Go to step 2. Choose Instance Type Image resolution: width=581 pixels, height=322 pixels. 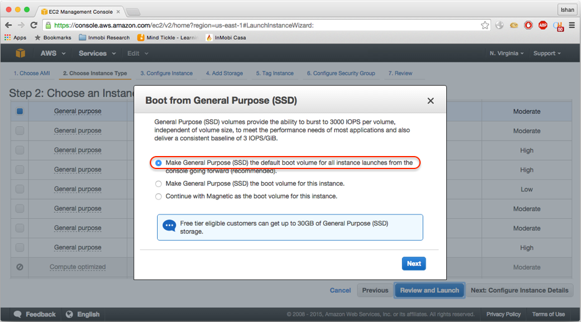pyautogui.click(x=95, y=73)
